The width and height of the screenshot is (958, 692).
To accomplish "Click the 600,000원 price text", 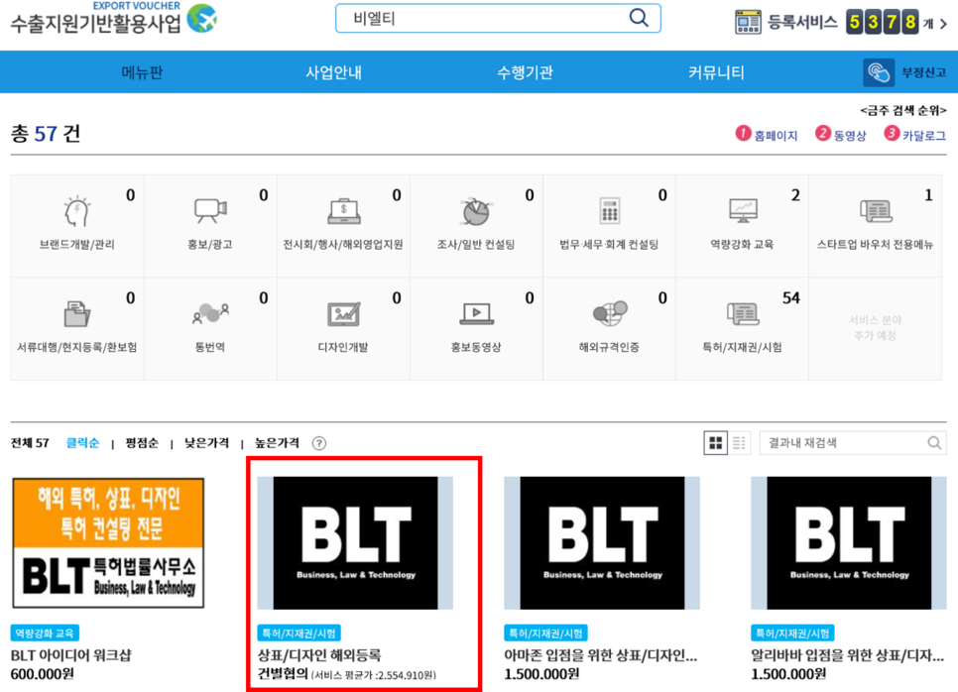I will (x=43, y=674).
